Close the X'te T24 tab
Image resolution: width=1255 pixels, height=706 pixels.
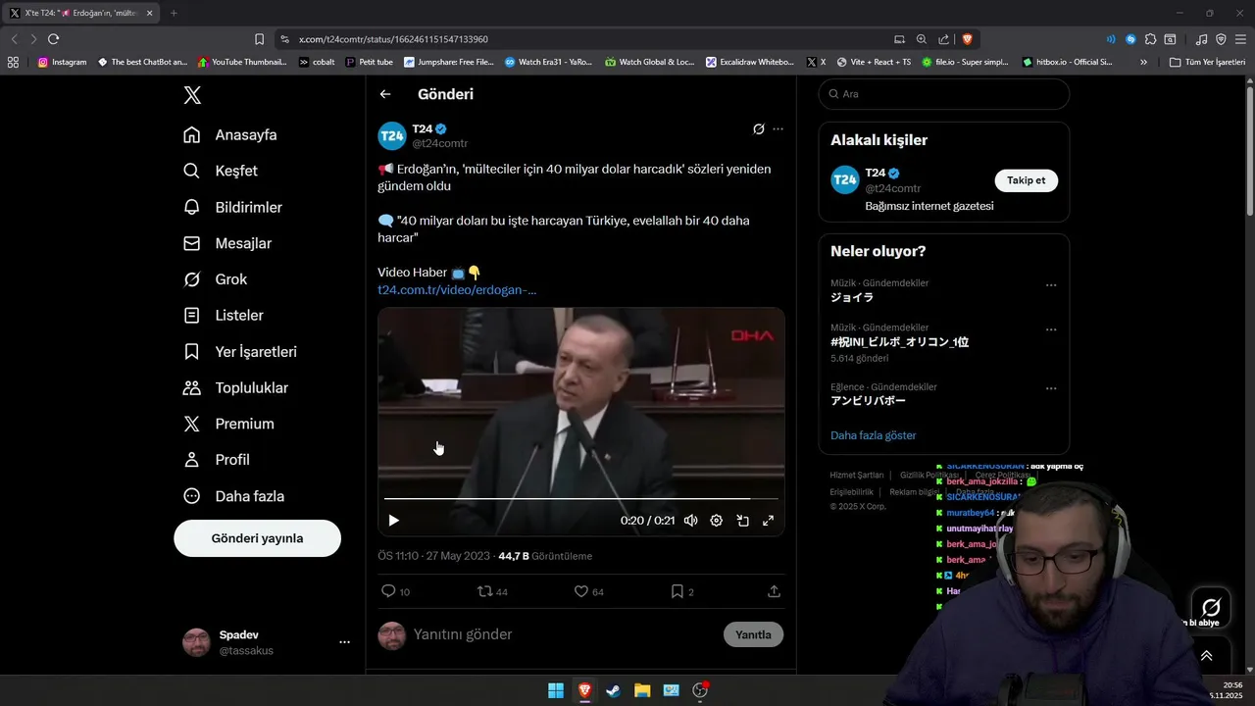pyautogui.click(x=149, y=13)
